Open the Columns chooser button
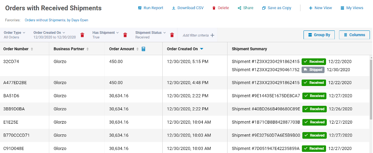 click(x=354, y=35)
